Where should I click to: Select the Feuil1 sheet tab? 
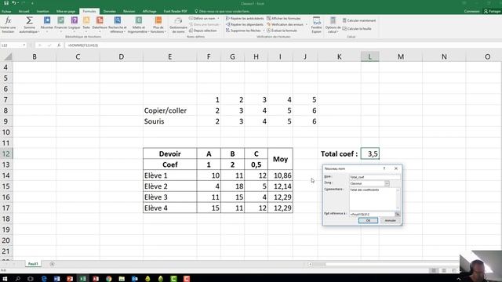point(33,264)
